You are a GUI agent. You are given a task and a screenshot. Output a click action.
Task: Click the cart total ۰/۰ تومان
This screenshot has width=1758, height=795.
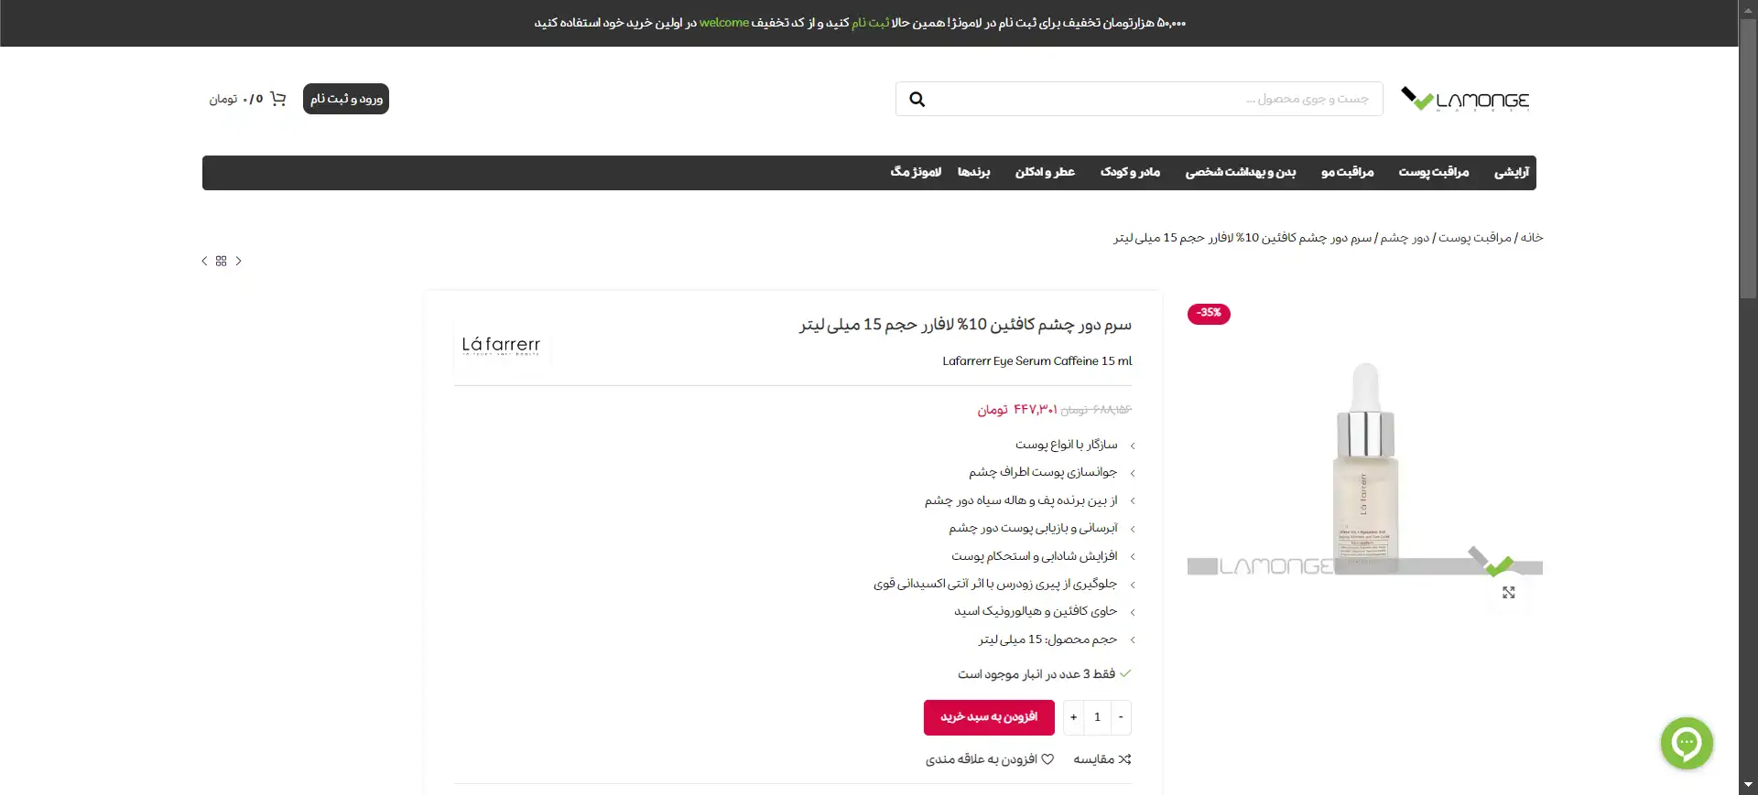click(236, 99)
